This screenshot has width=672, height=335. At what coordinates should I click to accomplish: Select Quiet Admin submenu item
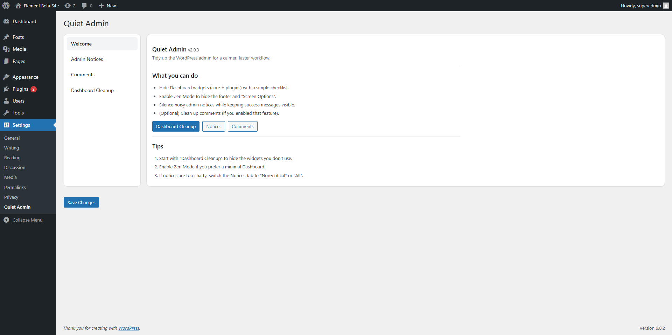[17, 207]
